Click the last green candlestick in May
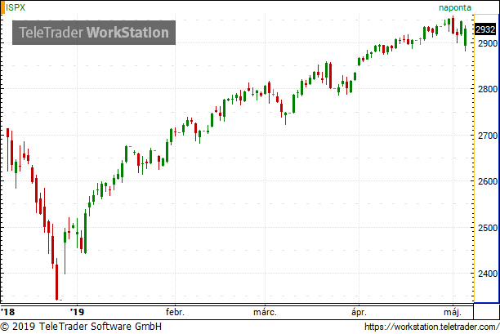500x334 pixels. point(465,38)
